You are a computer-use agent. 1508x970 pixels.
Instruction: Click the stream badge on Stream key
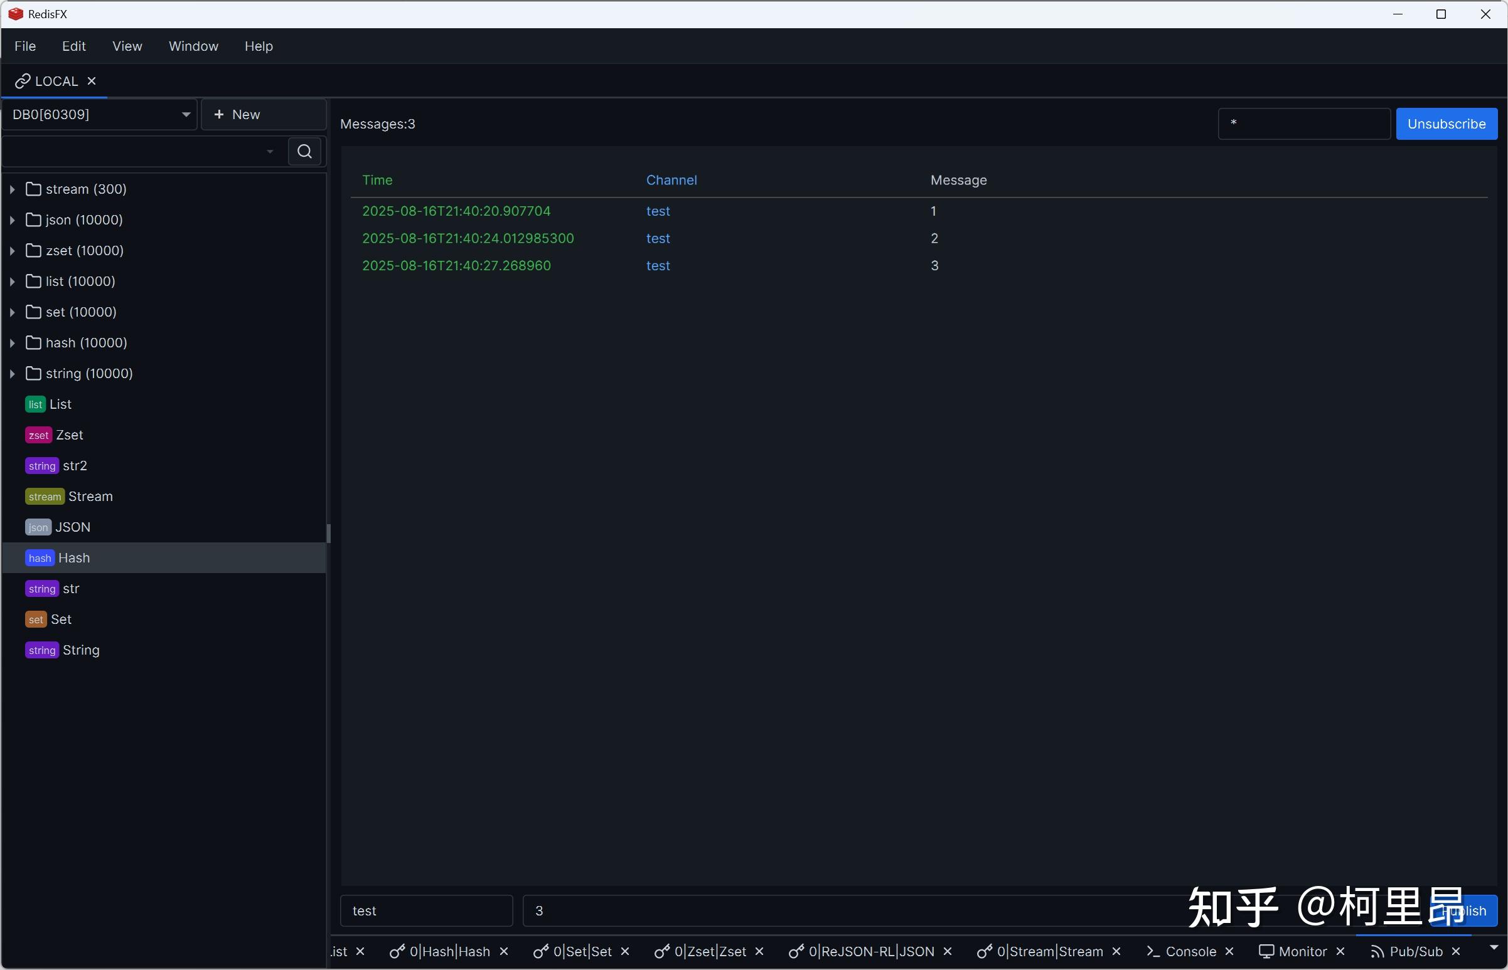[45, 497]
